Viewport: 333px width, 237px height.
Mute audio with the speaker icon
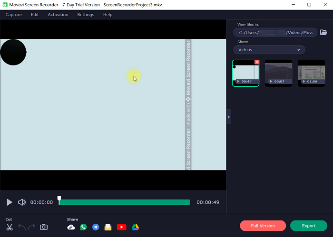pos(22,202)
